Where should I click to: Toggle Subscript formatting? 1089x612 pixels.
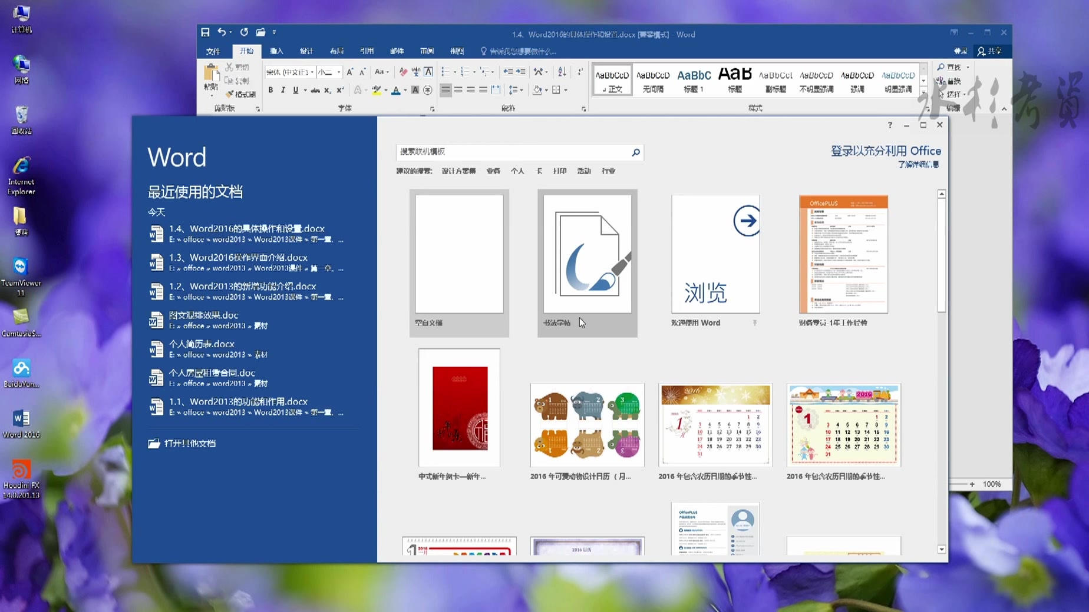tap(328, 90)
